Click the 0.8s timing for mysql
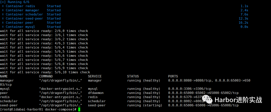Image resolution: width=271 pixels, height=112 pixels. coord(244,27)
